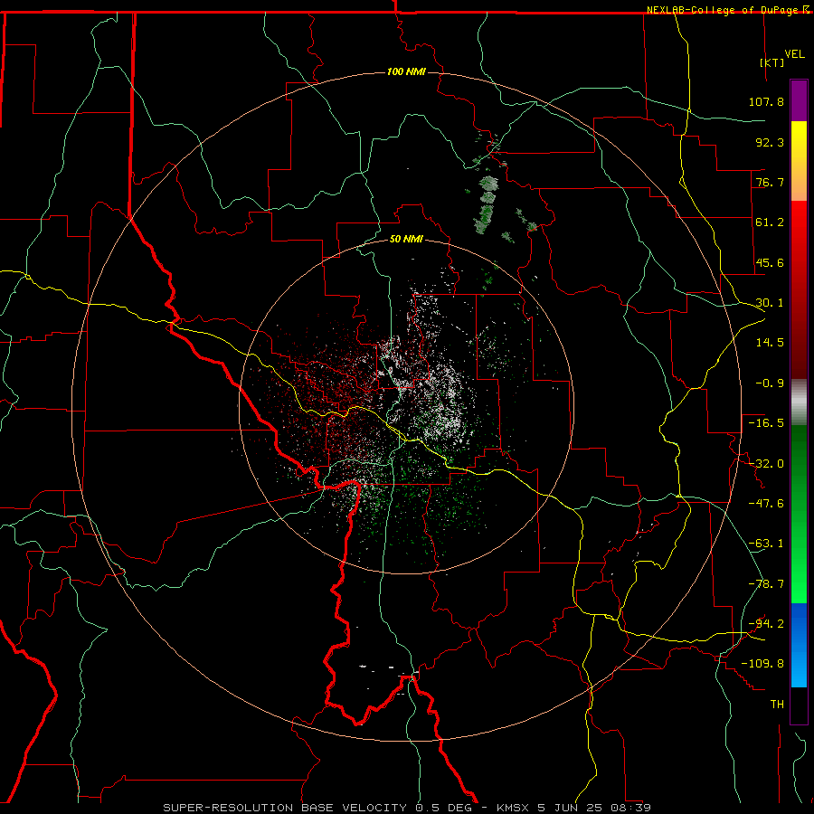Image resolution: width=814 pixels, height=814 pixels.
Task: Click the VEL legend title
Action: [x=794, y=54]
